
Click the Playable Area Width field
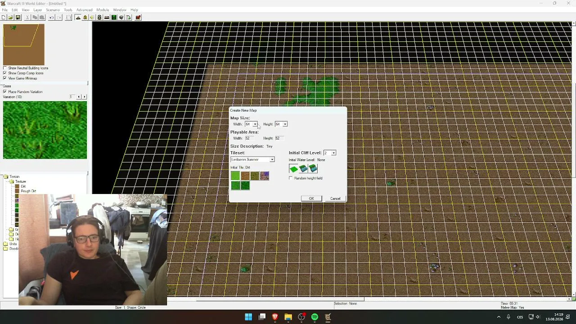(x=249, y=138)
